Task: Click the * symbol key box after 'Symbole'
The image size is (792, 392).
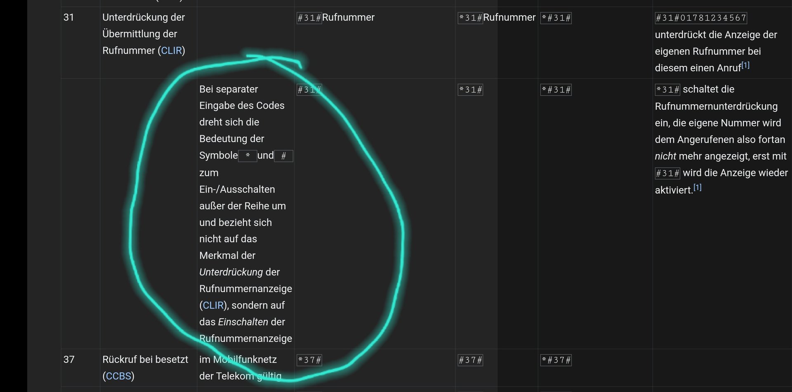Action: tap(247, 156)
